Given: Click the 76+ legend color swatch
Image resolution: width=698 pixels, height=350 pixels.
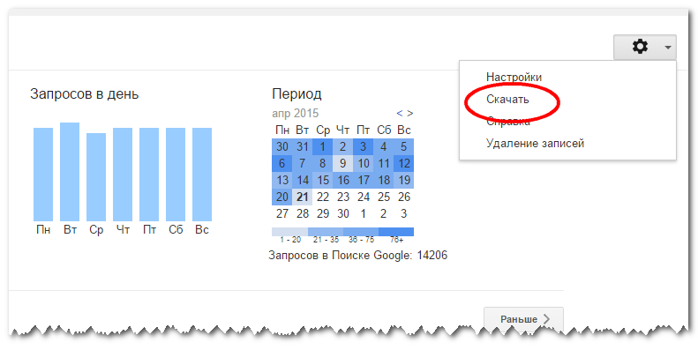Looking at the screenshot, I should point(396,232).
